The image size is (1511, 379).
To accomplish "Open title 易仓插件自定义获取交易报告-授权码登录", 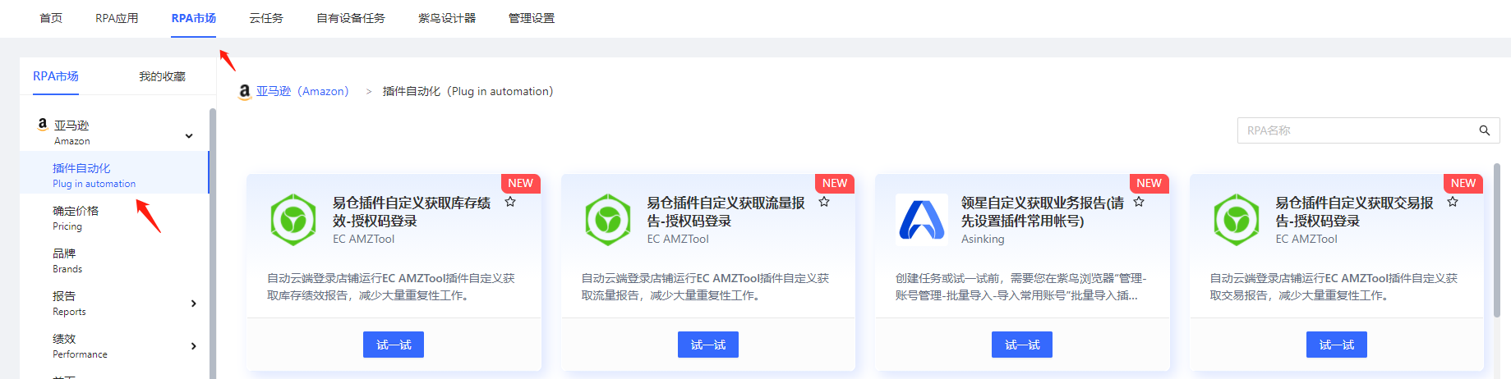I will click(x=1354, y=212).
